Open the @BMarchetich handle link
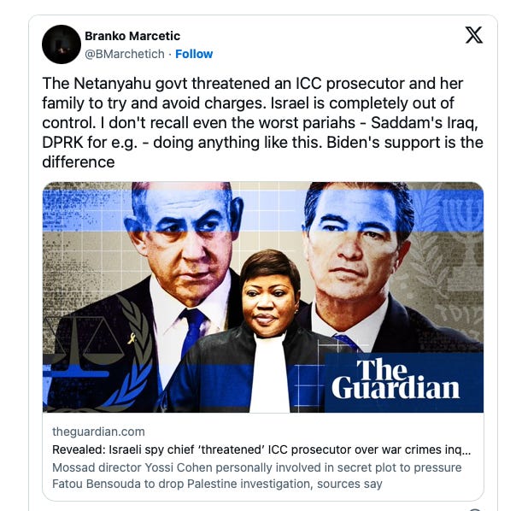Viewport: 522px width, 511px height. (125, 54)
